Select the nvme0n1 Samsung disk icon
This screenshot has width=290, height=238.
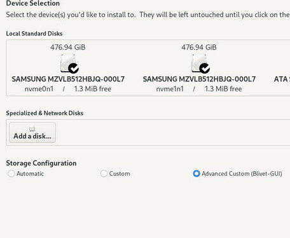(x=68, y=63)
